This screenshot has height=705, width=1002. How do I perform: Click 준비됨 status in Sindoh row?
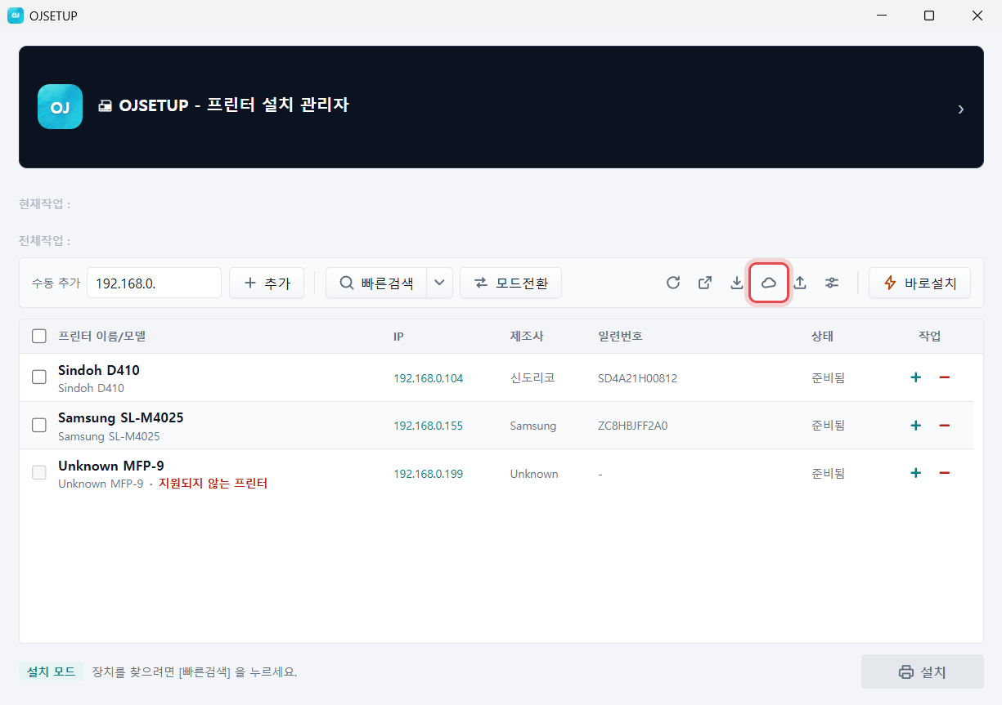[828, 377]
